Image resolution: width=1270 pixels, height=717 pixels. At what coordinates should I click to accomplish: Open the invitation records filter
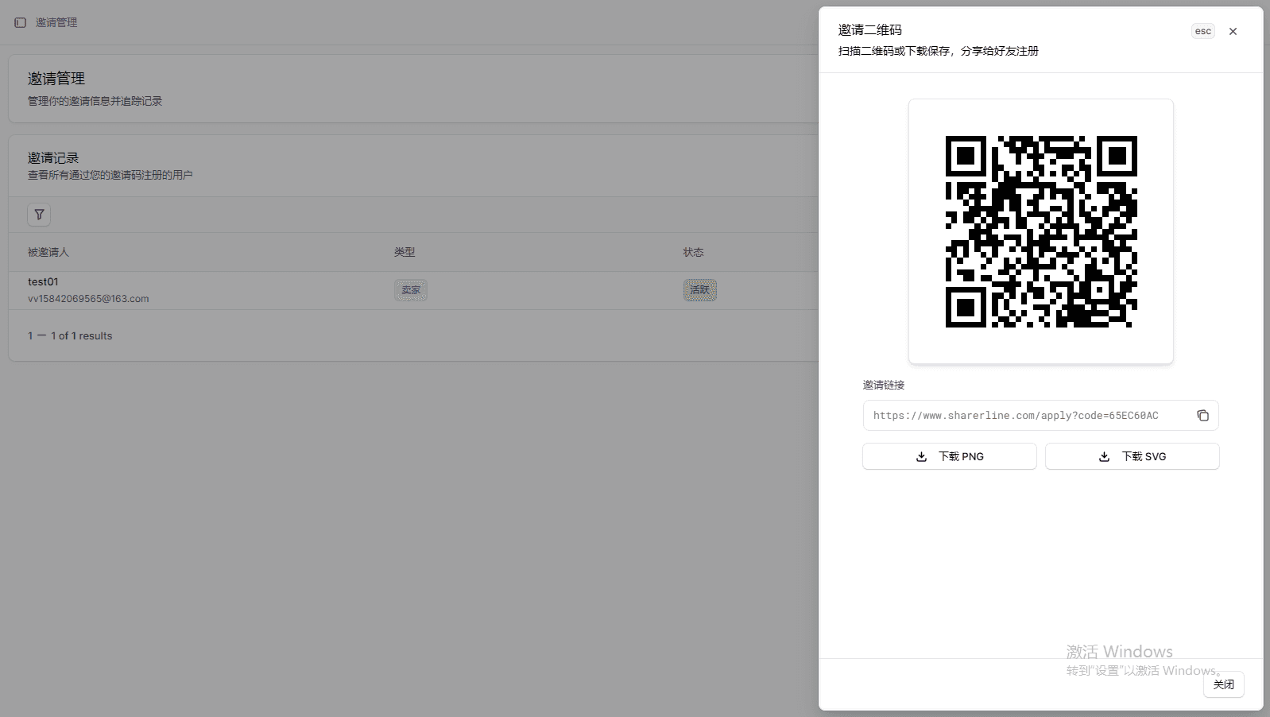(x=39, y=215)
